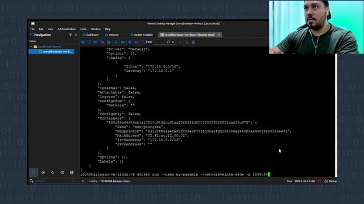Click the minus button beside the search box

[78, 181]
